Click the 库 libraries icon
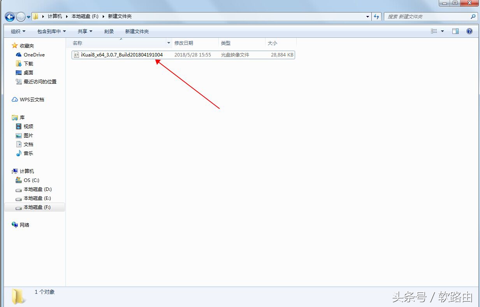480x307 pixels. (15, 117)
